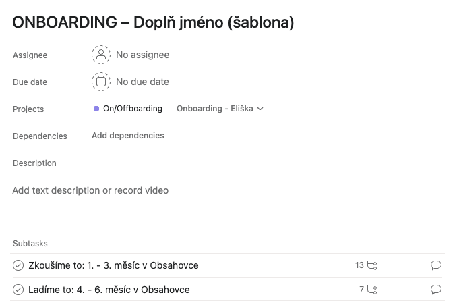This screenshot has width=457, height=301.
Task: Click the 13 subtasks count on Zkoušíme to
Action: (359, 265)
